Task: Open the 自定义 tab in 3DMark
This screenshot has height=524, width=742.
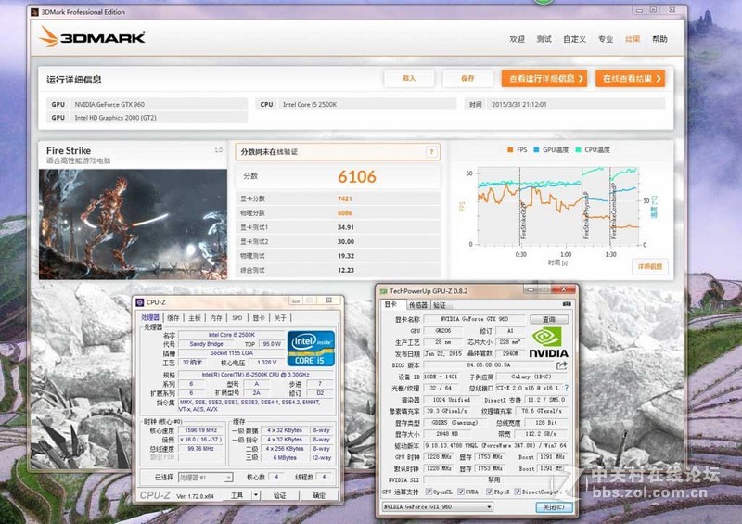Action: point(574,39)
